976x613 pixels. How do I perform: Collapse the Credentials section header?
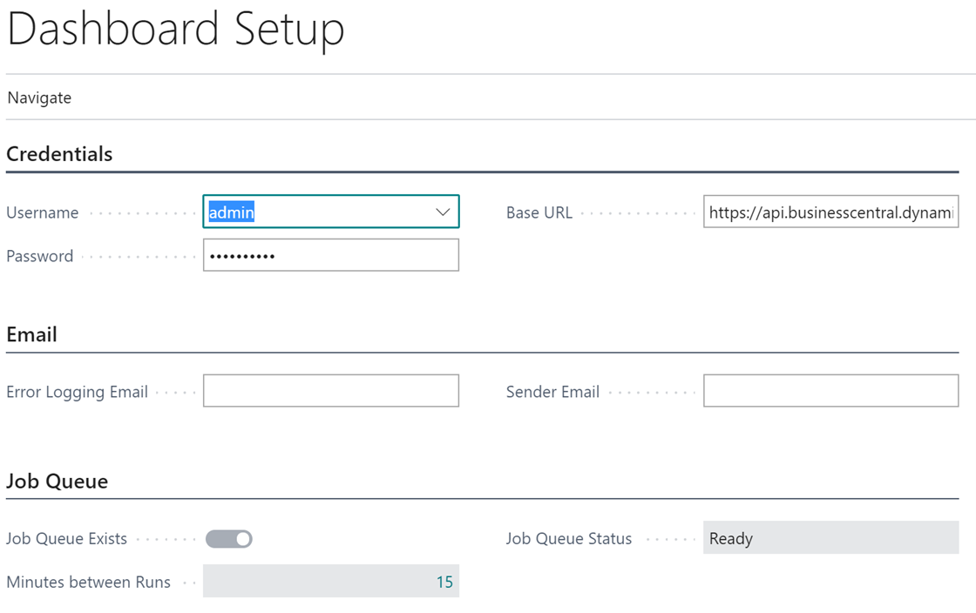coord(59,154)
